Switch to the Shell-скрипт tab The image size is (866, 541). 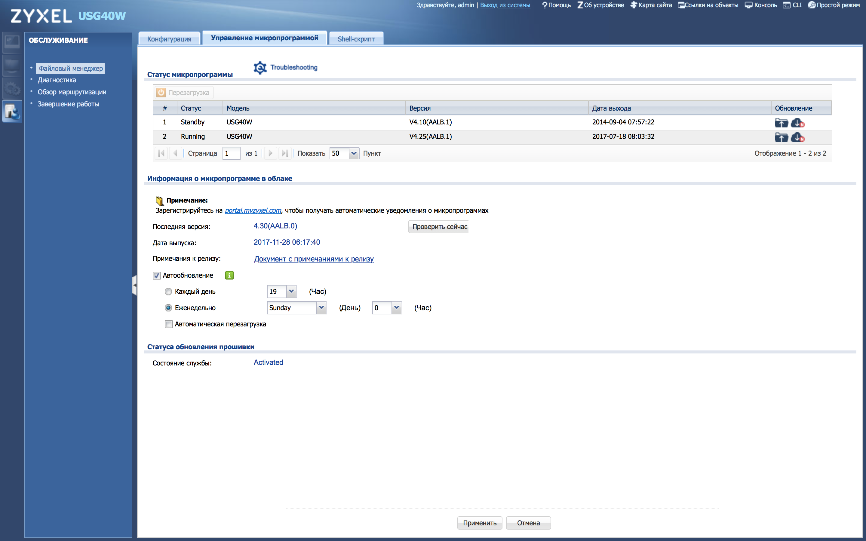356,39
